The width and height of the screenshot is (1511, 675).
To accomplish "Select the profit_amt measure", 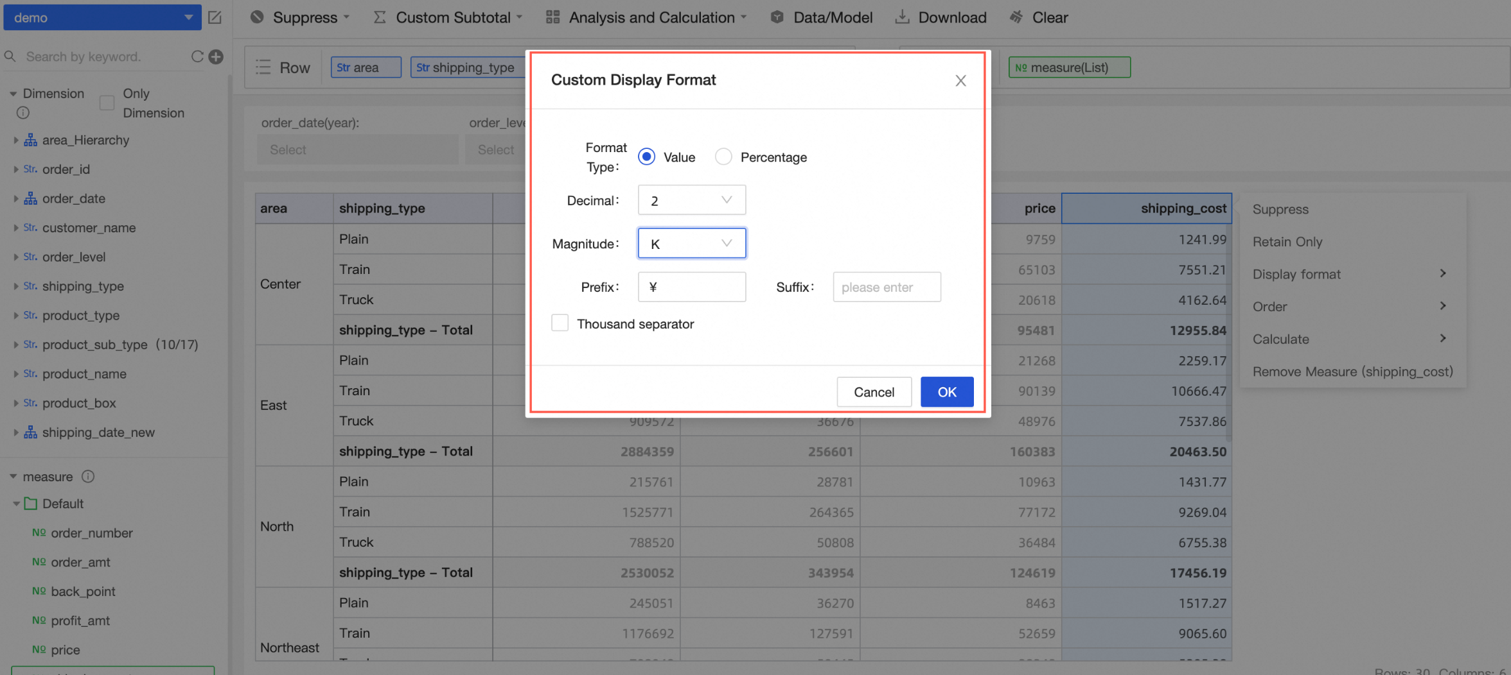I will click(x=80, y=620).
